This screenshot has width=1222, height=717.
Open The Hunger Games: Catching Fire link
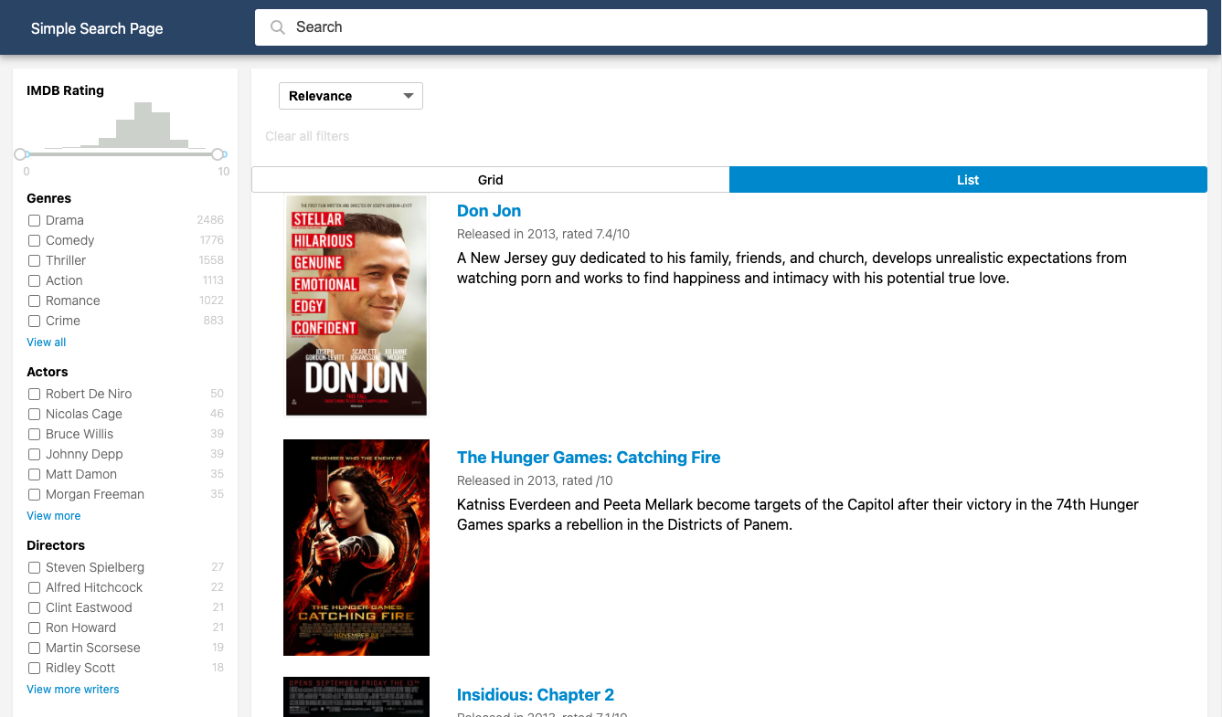589,458
